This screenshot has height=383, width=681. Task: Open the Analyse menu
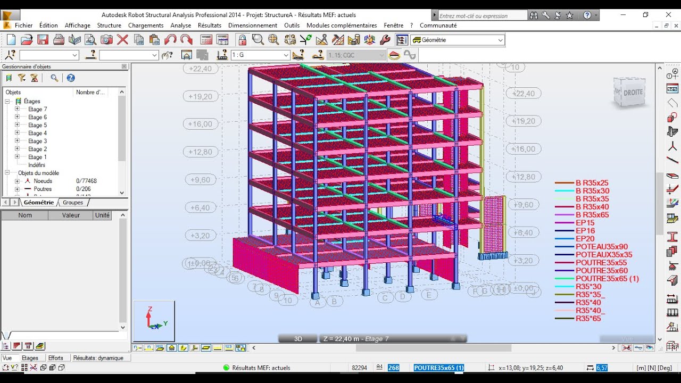click(x=181, y=25)
